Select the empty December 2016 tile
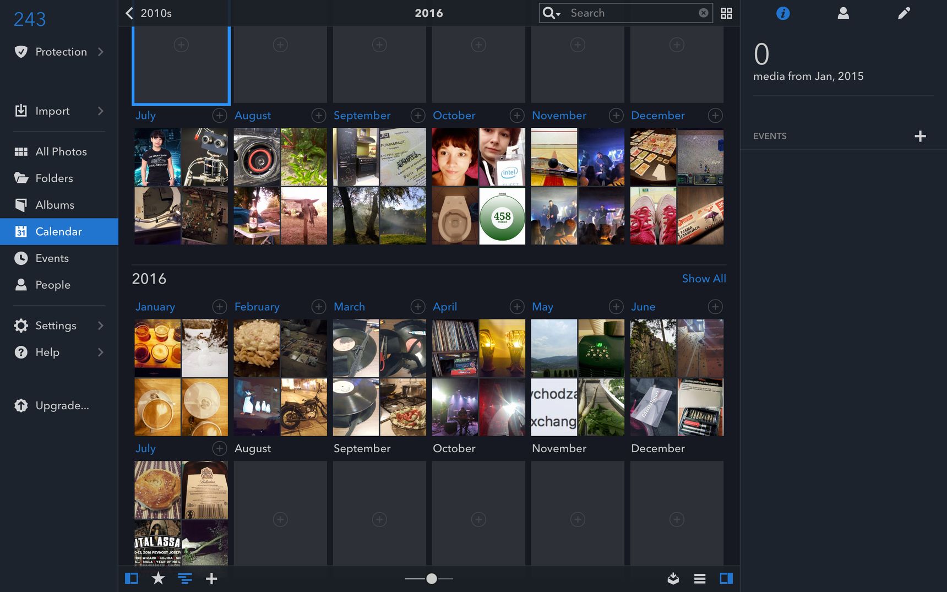The image size is (947, 592). pos(677,513)
